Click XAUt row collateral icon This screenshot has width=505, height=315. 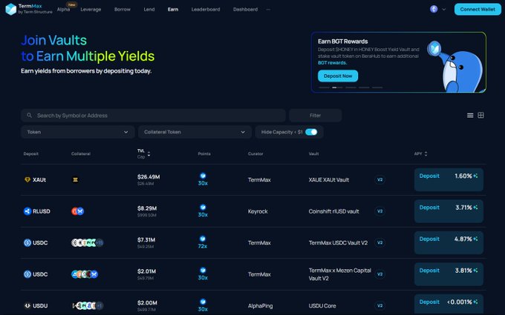[x=75, y=179]
